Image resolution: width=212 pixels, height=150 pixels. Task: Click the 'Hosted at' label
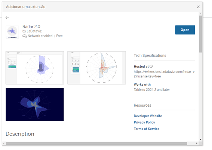click(x=141, y=67)
